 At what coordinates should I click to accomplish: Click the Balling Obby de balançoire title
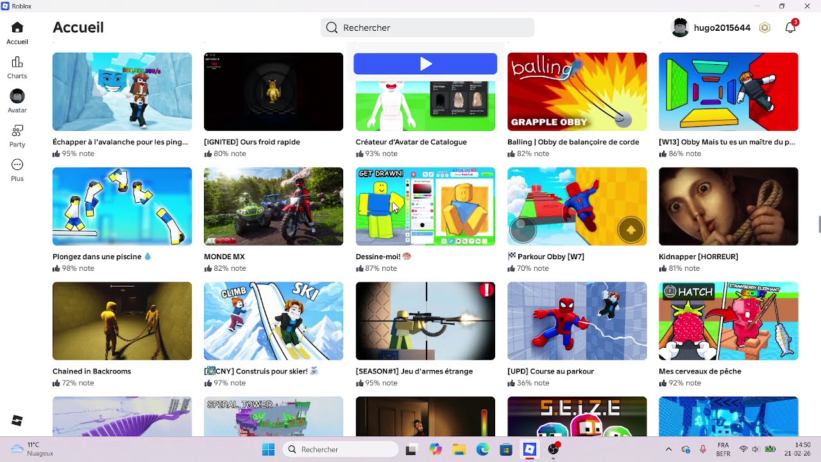[573, 142]
